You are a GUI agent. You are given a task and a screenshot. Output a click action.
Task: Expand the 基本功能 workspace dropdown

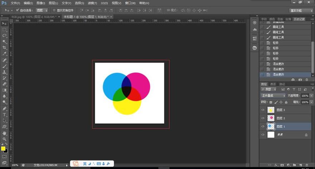[300, 11]
